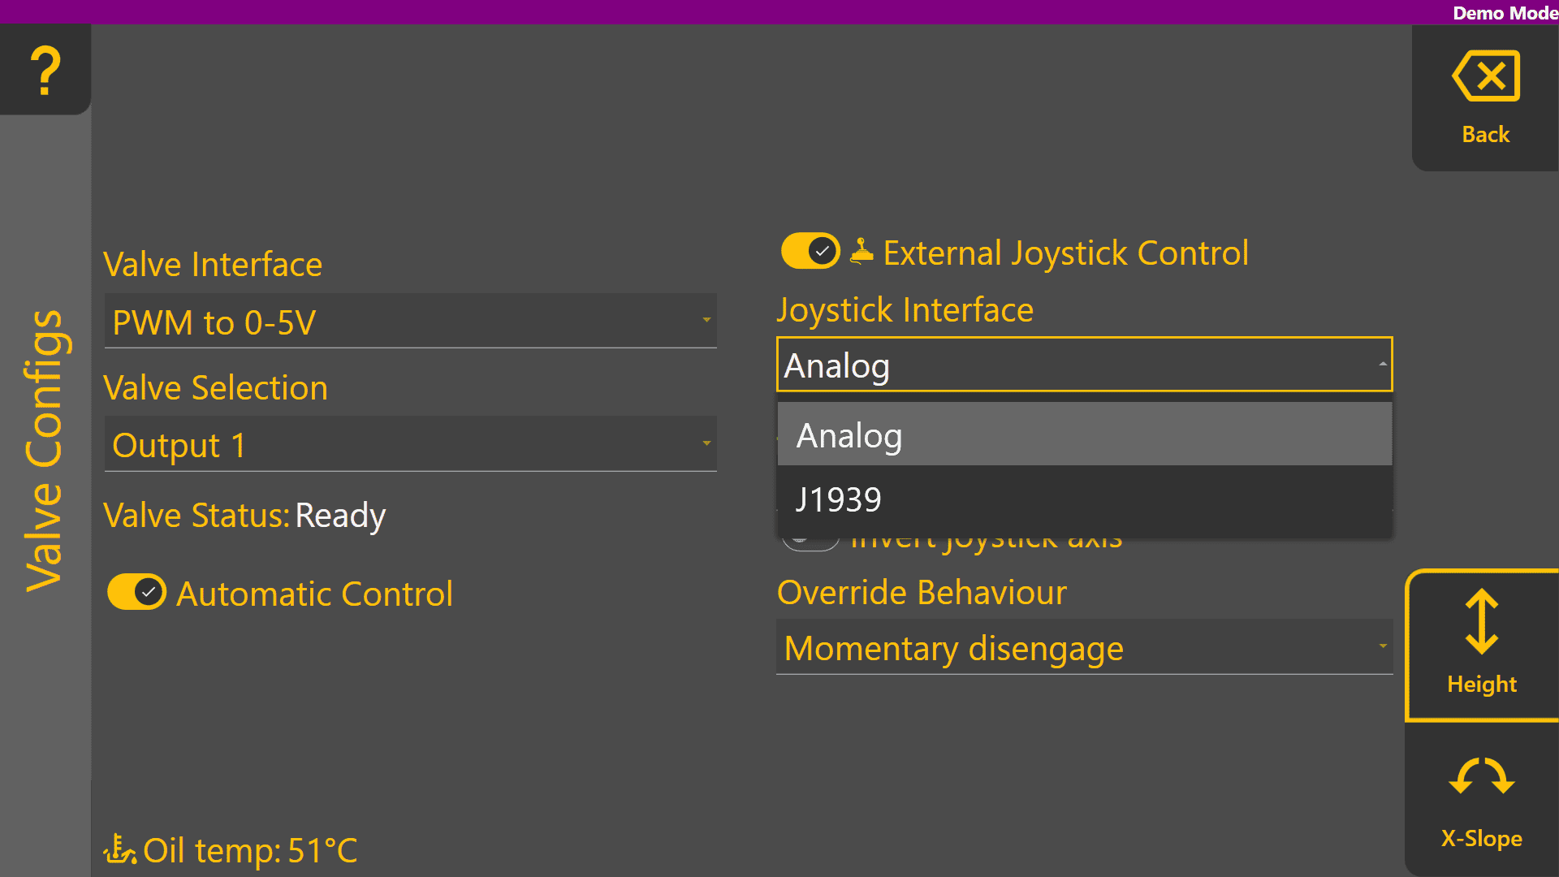
Task: Choose Analog in the open dropdown list
Action: pyautogui.click(x=1084, y=435)
